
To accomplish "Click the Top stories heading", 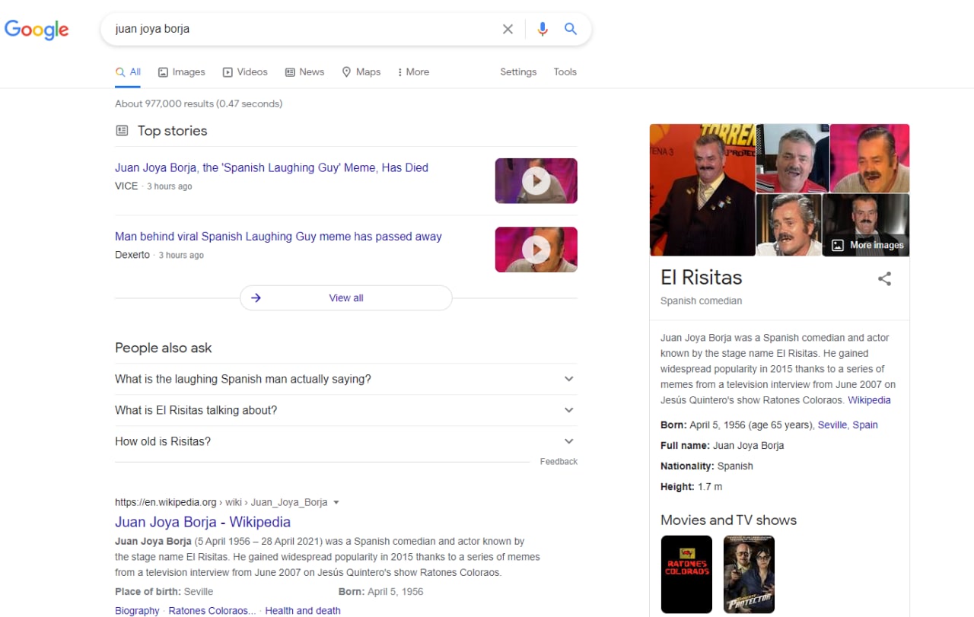I will tap(172, 131).
